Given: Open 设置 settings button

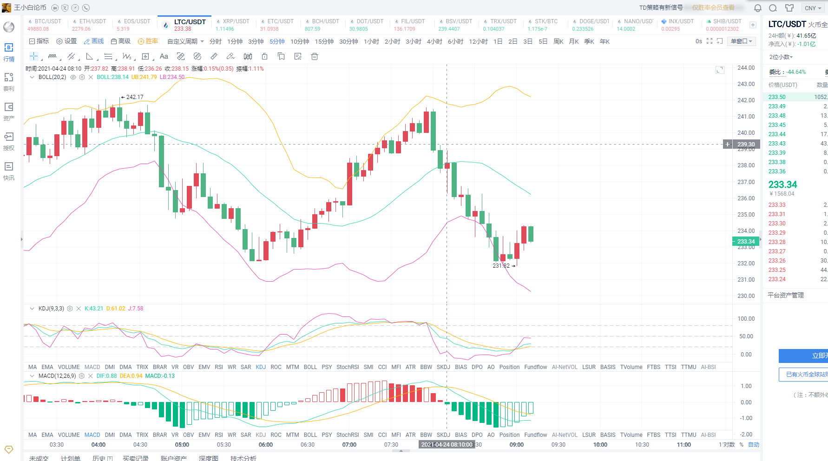Looking at the screenshot, I should [x=66, y=41].
